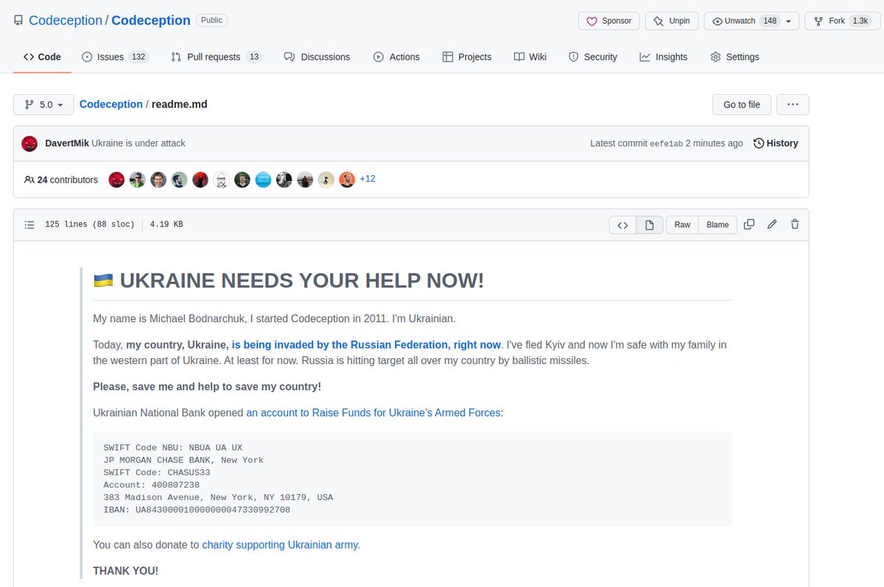The height and width of the screenshot is (587, 884).
Task: Click the Raw button
Action: [x=682, y=224]
